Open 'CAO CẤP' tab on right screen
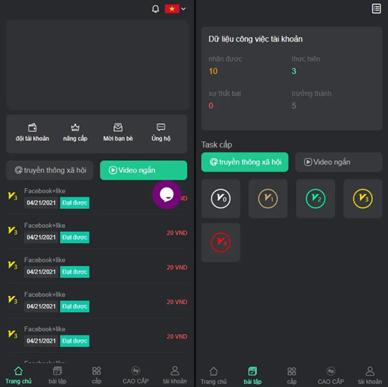This screenshot has height=387, width=388. coord(331,376)
